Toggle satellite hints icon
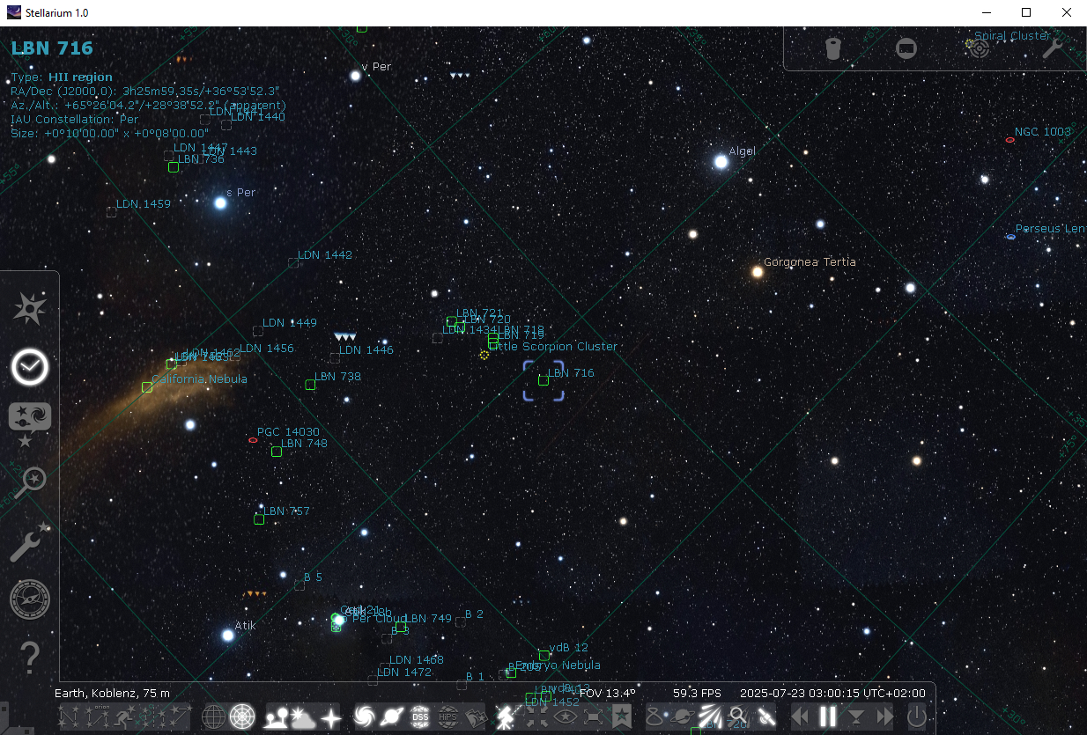1087x735 pixels. click(766, 717)
